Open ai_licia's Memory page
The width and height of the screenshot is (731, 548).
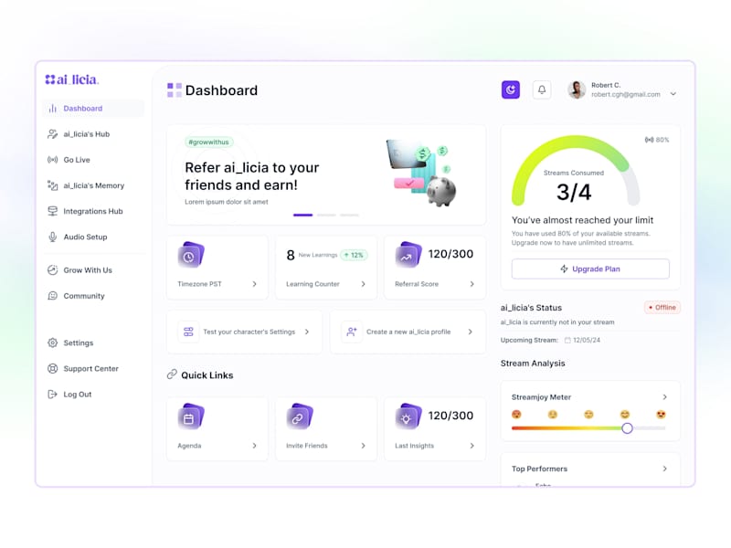coord(93,185)
